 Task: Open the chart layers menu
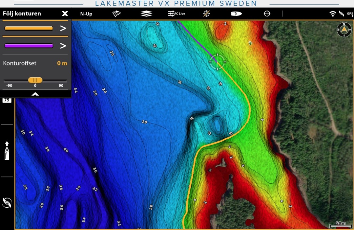tap(146, 14)
